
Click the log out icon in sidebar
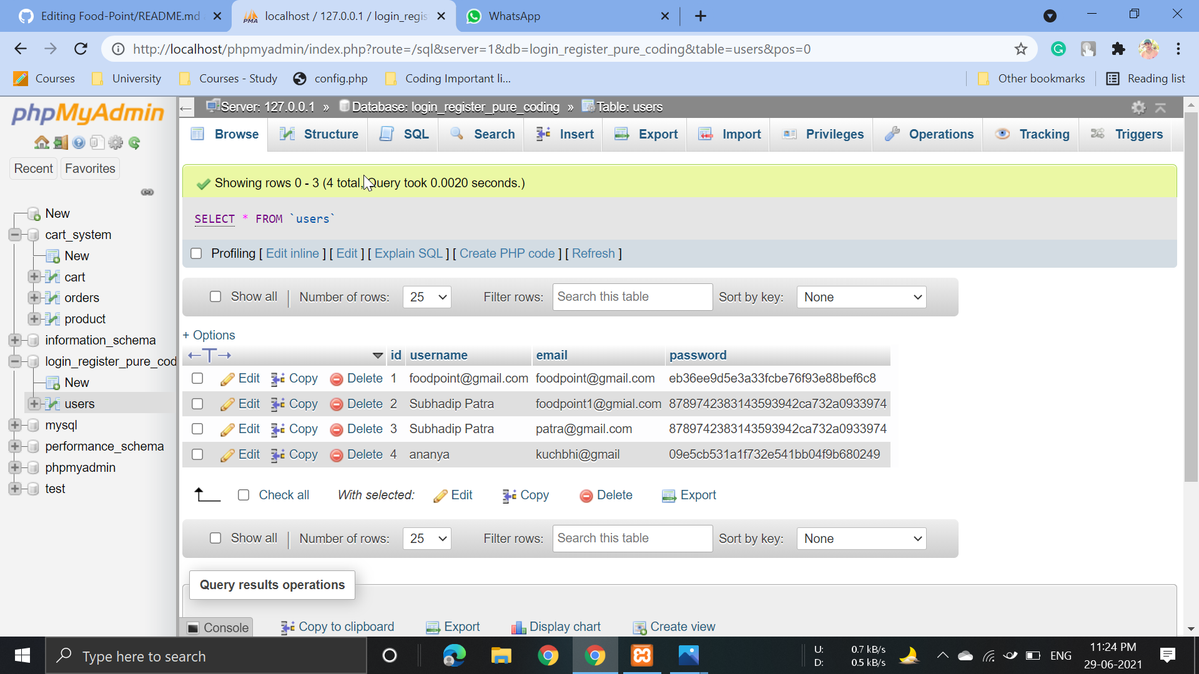(61, 143)
